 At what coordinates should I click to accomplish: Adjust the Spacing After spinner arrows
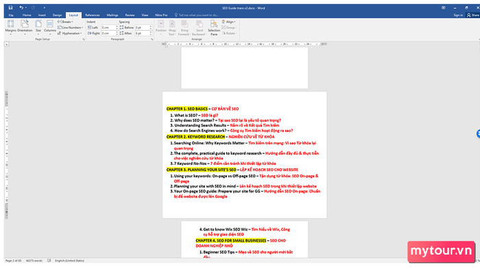point(151,34)
